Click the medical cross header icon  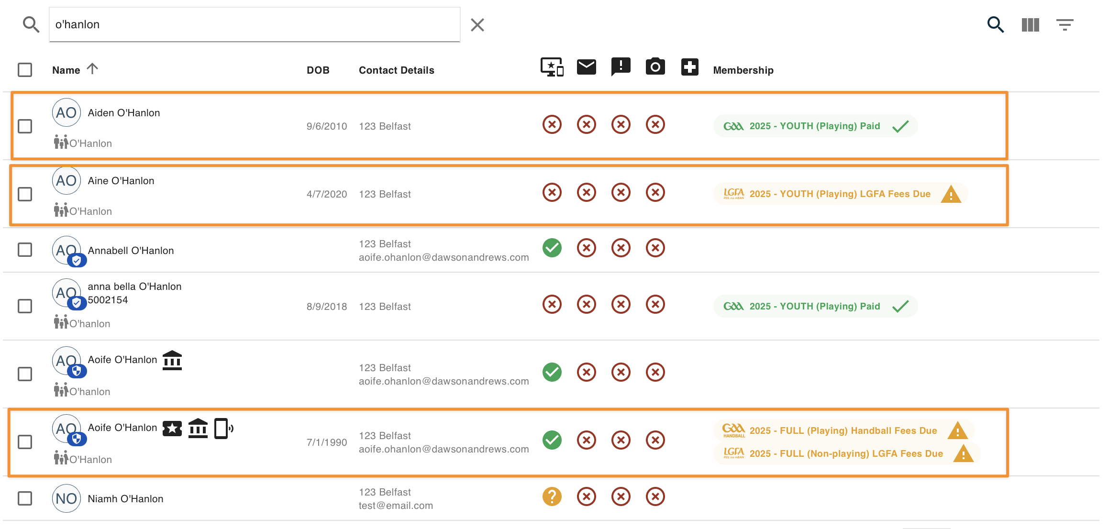(690, 67)
